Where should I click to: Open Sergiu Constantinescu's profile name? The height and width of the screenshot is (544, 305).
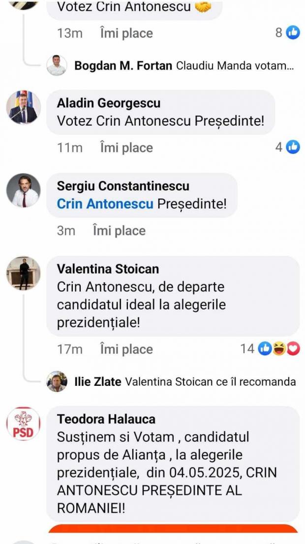click(123, 186)
